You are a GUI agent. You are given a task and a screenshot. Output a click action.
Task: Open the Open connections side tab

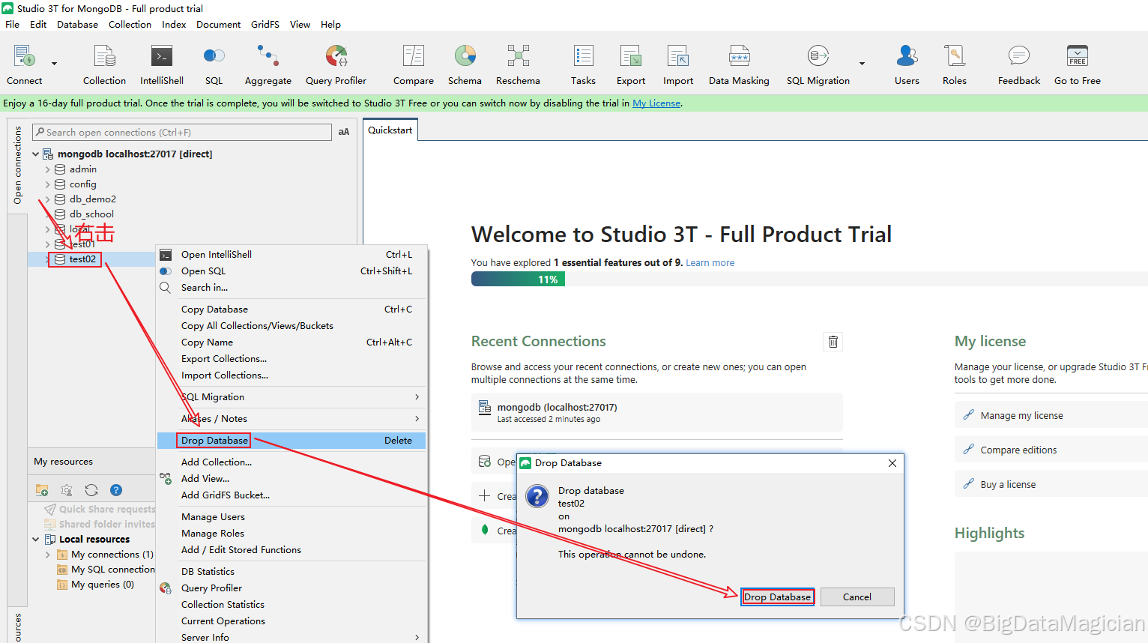[x=17, y=166]
